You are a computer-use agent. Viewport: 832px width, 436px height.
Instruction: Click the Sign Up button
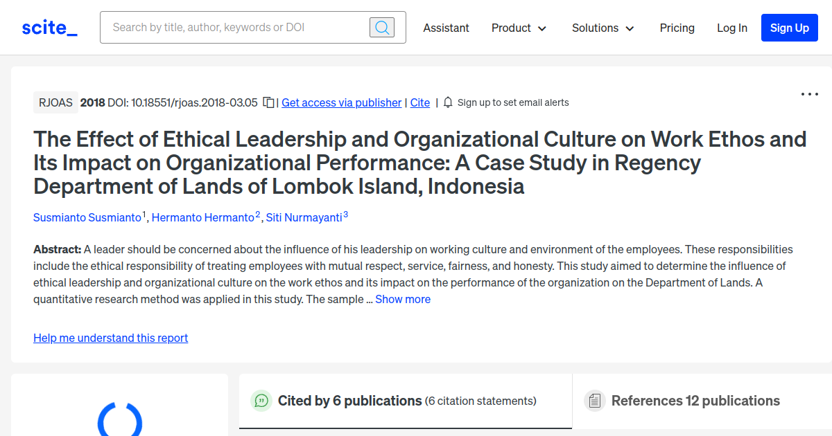pyautogui.click(x=789, y=28)
